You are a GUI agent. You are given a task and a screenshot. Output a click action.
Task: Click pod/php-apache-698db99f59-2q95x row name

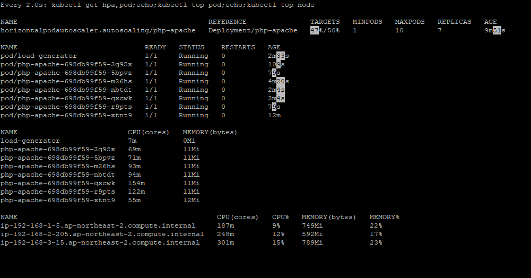pos(66,64)
